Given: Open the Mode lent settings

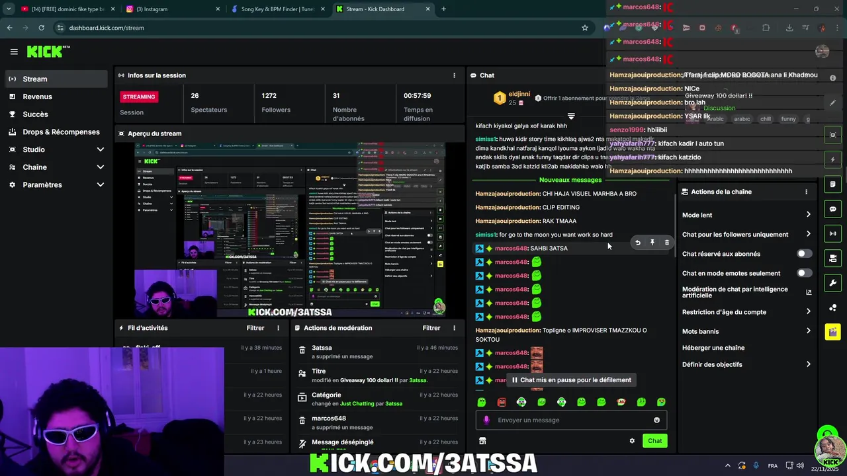Looking at the screenshot, I should click(746, 215).
